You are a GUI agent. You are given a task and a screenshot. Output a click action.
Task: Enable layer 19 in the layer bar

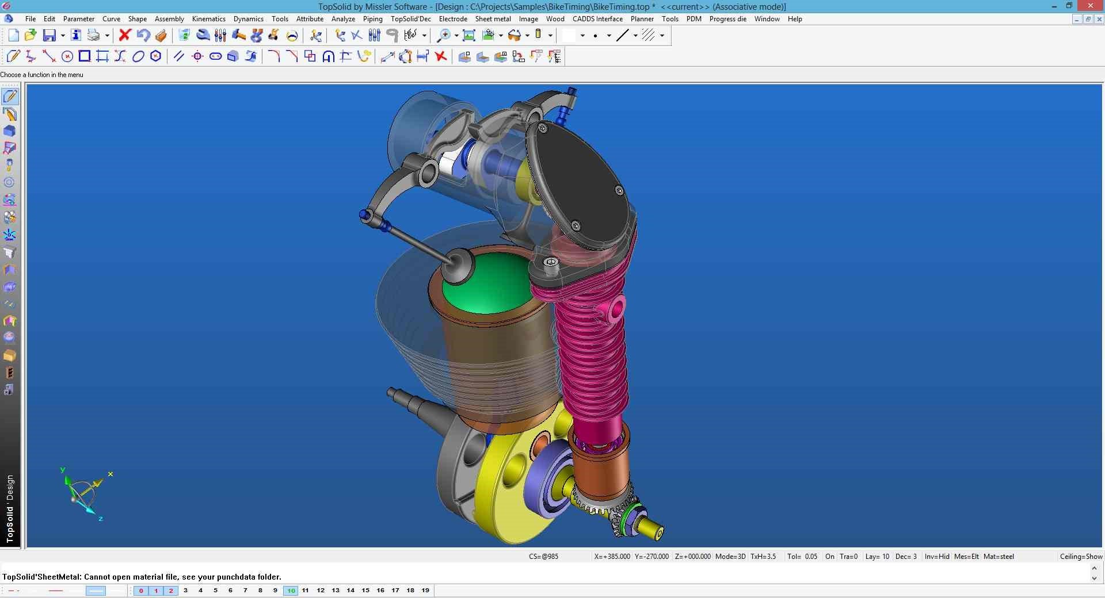coord(425,591)
